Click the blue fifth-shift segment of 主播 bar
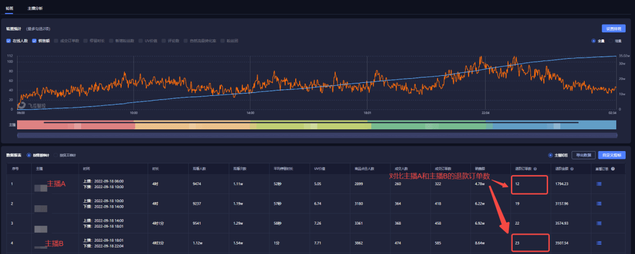The height and width of the screenshot is (254, 635). coord(551,125)
